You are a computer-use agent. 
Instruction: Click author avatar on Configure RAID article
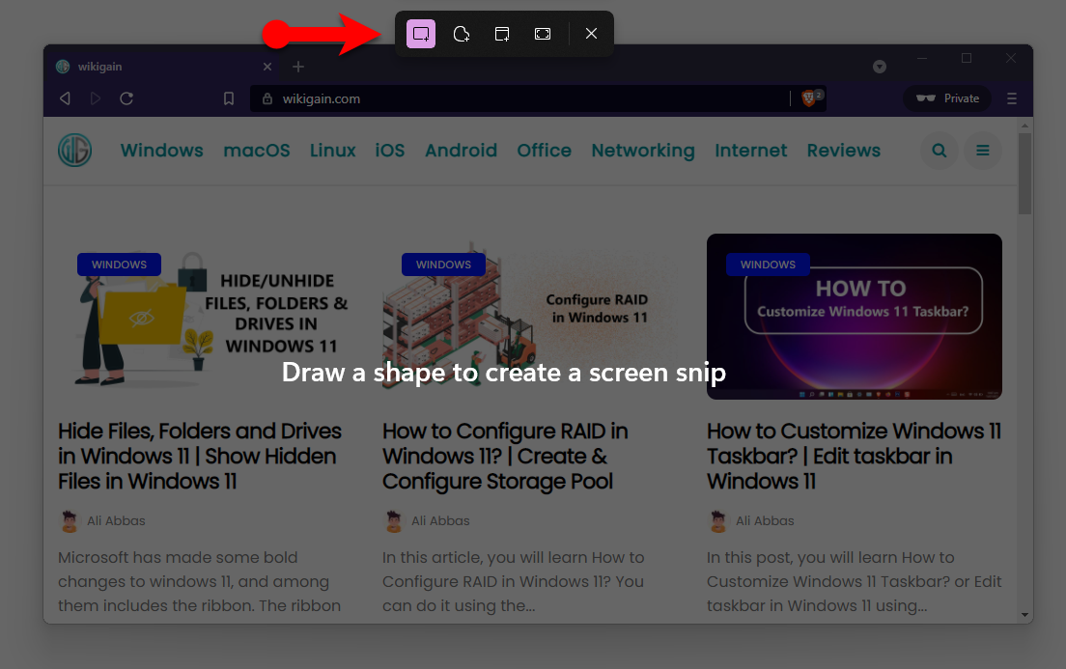click(394, 520)
